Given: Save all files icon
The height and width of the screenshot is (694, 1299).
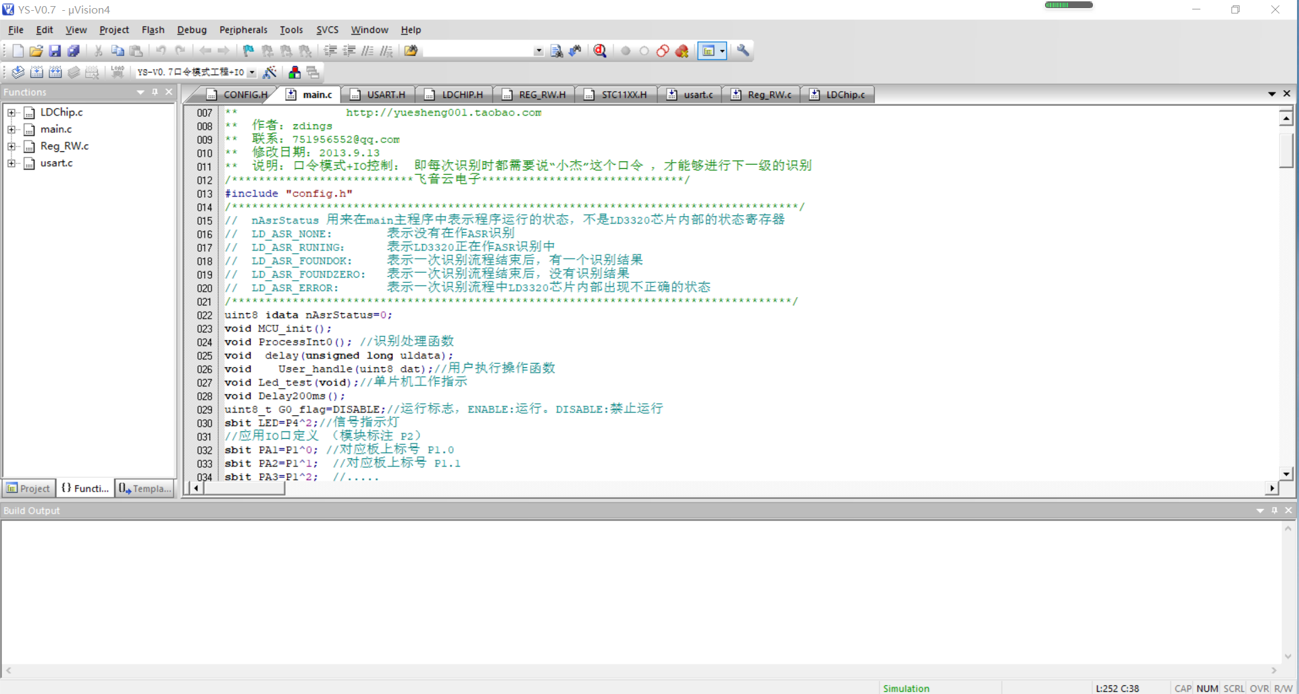Looking at the screenshot, I should click(74, 51).
